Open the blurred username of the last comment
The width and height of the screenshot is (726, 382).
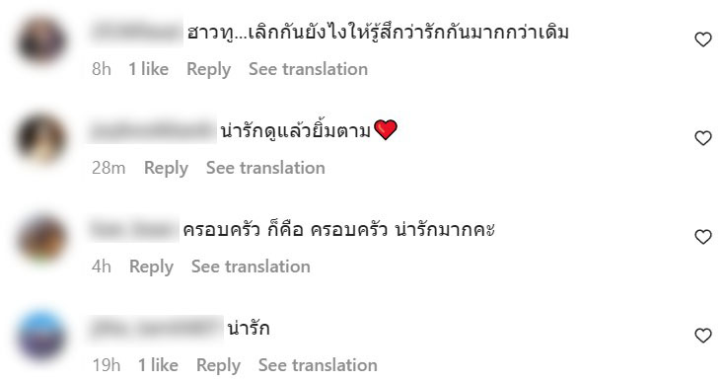(x=157, y=329)
